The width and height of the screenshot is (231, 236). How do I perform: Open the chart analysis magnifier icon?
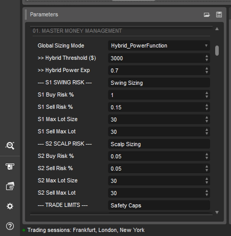10,145
